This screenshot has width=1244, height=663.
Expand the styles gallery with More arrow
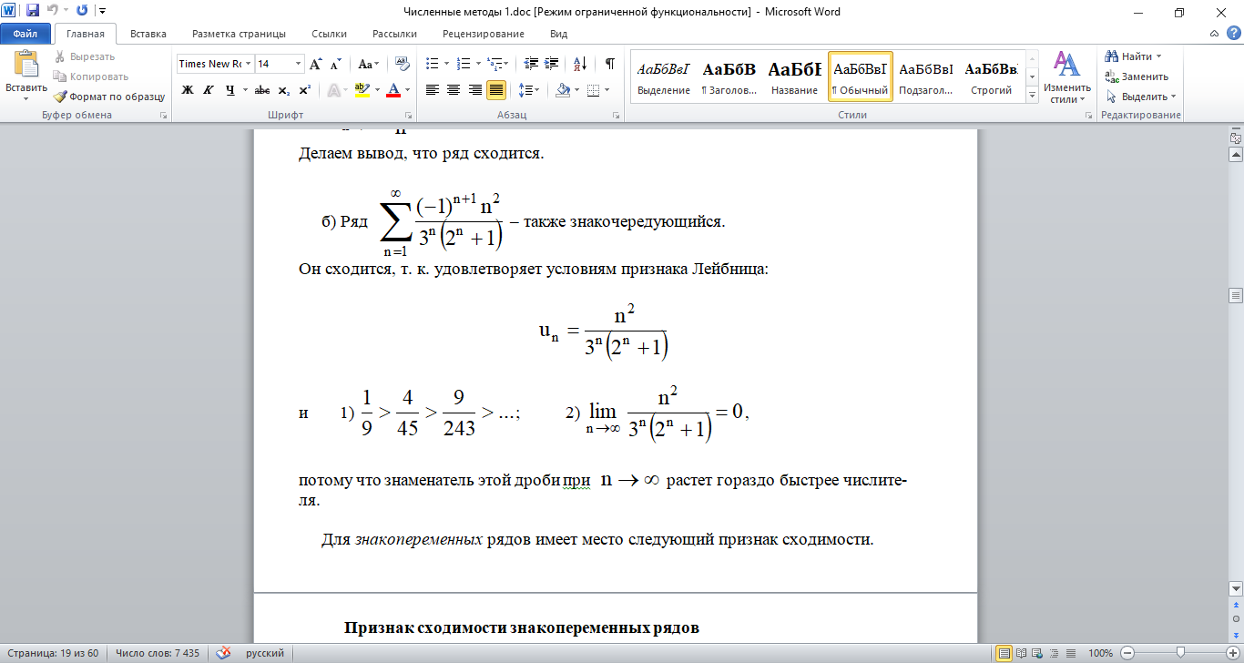1033,95
